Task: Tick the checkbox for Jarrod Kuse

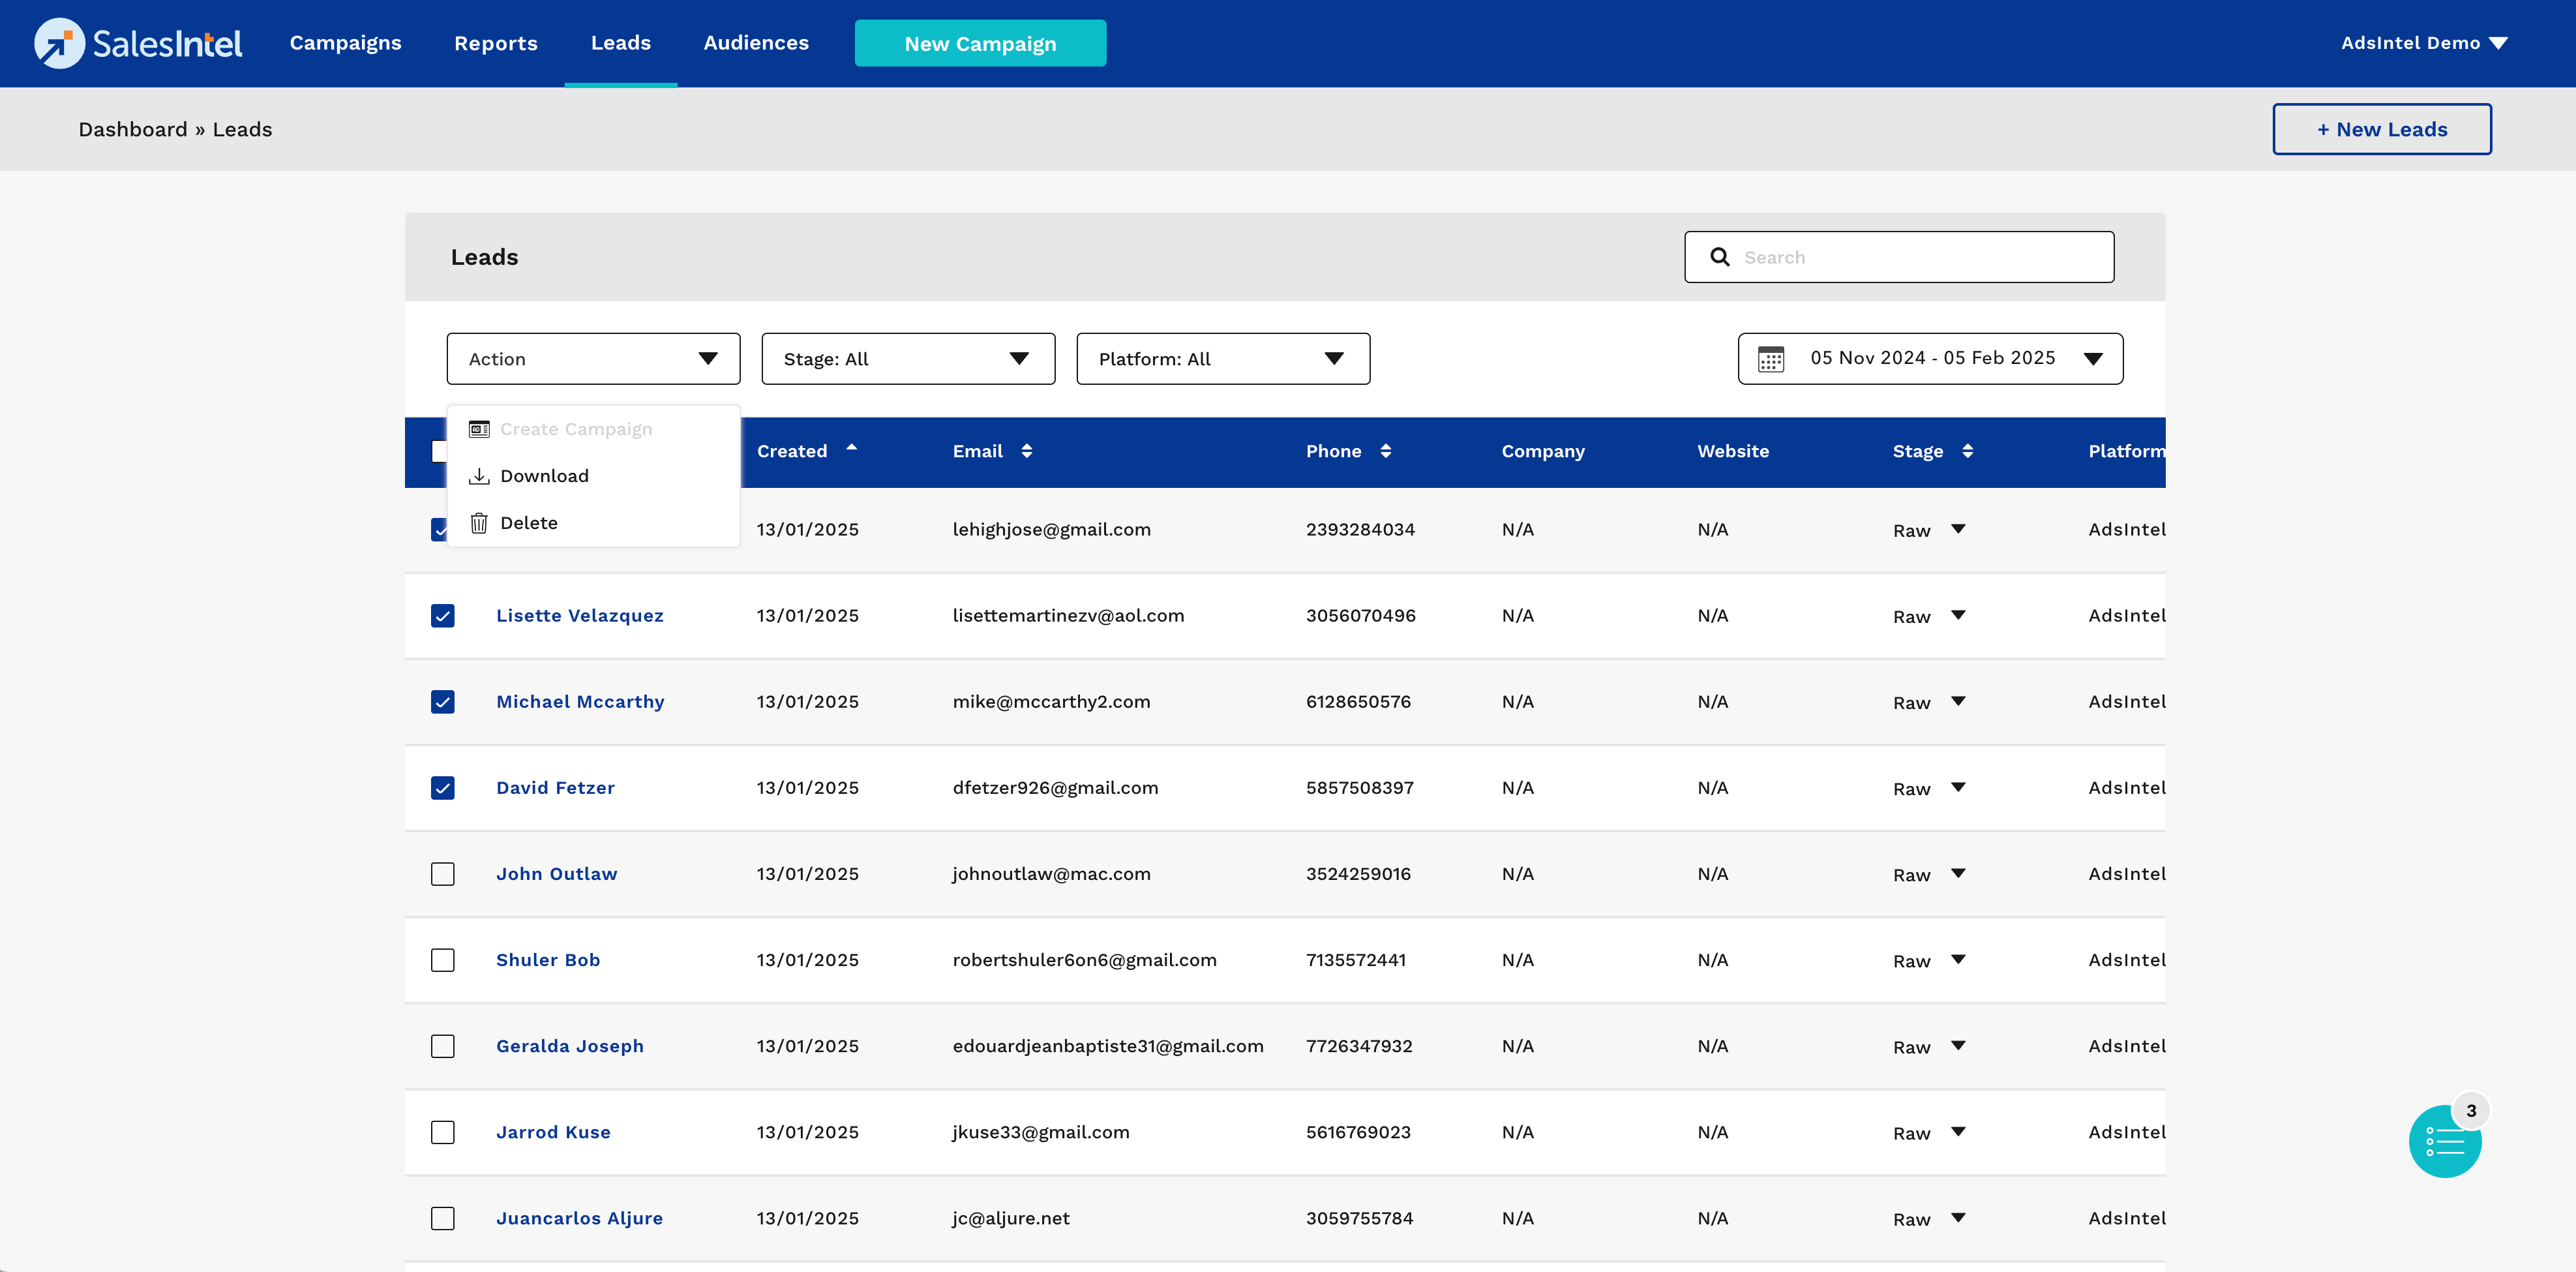Action: click(x=442, y=1132)
